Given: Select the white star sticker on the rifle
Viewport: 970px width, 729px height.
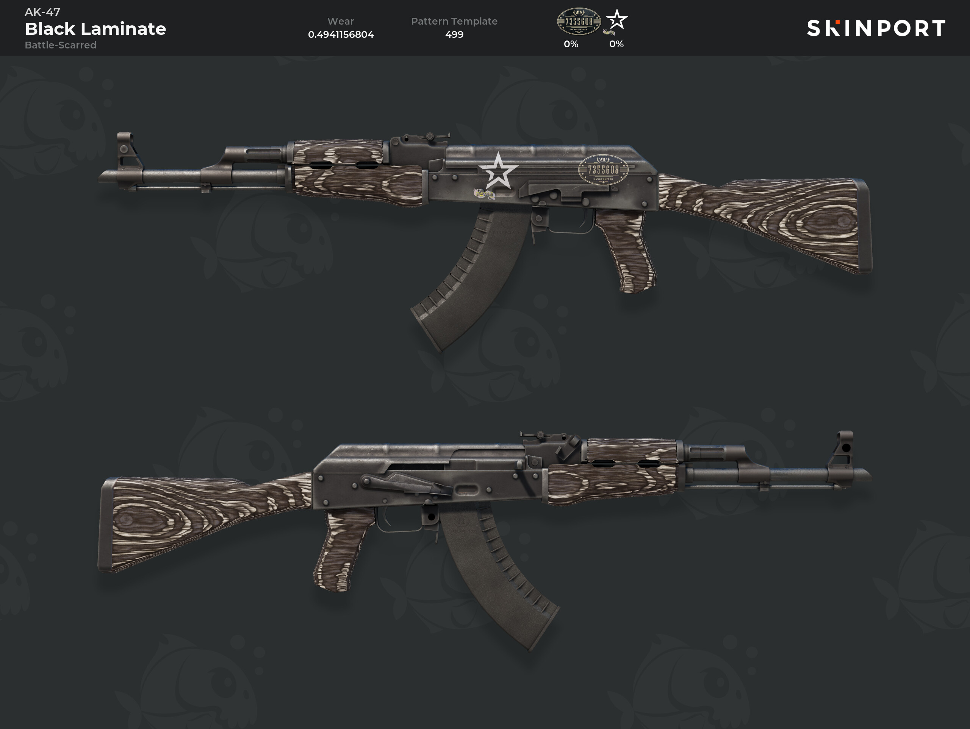Looking at the screenshot, I should coord(498,171).
